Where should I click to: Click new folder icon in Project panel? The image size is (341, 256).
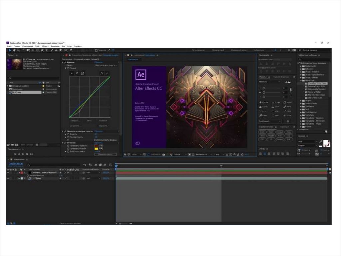(12, 145)
